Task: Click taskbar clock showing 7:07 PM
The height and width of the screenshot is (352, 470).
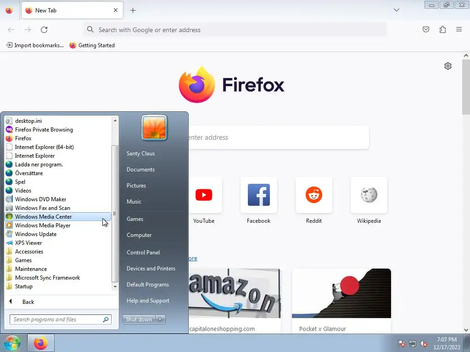Action: (447, 343)
